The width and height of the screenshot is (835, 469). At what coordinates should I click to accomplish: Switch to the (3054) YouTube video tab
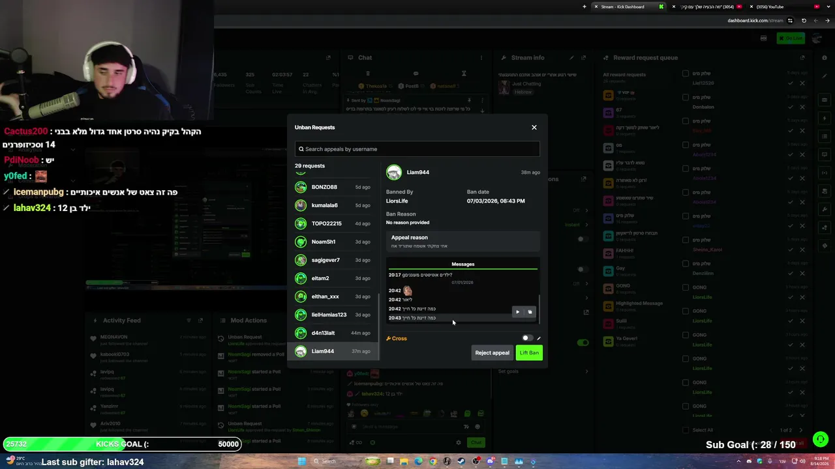pyautogui.click(x=708, y=7)
